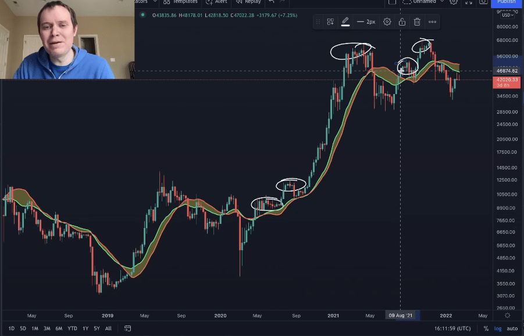Select the 1Y time range
524x336 pixels.
point(85,328)
